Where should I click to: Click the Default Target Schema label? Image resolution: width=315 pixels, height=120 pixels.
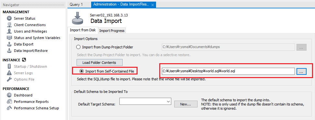coord(97,104)
